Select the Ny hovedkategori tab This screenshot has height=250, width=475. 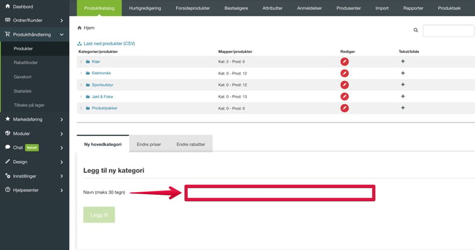click(103, 144)
